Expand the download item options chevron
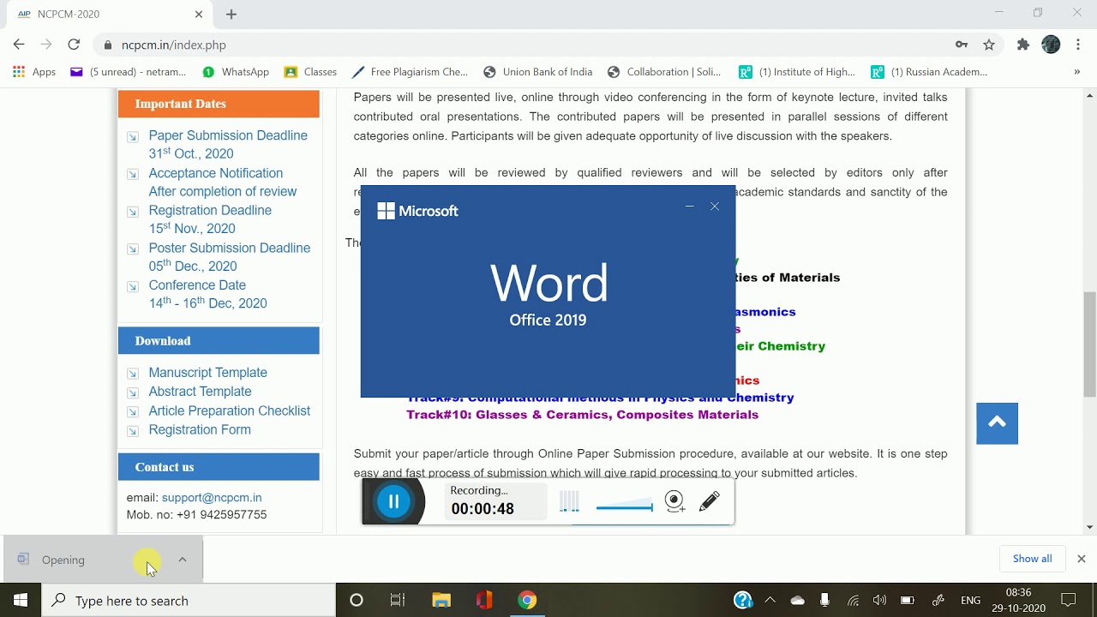 point(183,560)
